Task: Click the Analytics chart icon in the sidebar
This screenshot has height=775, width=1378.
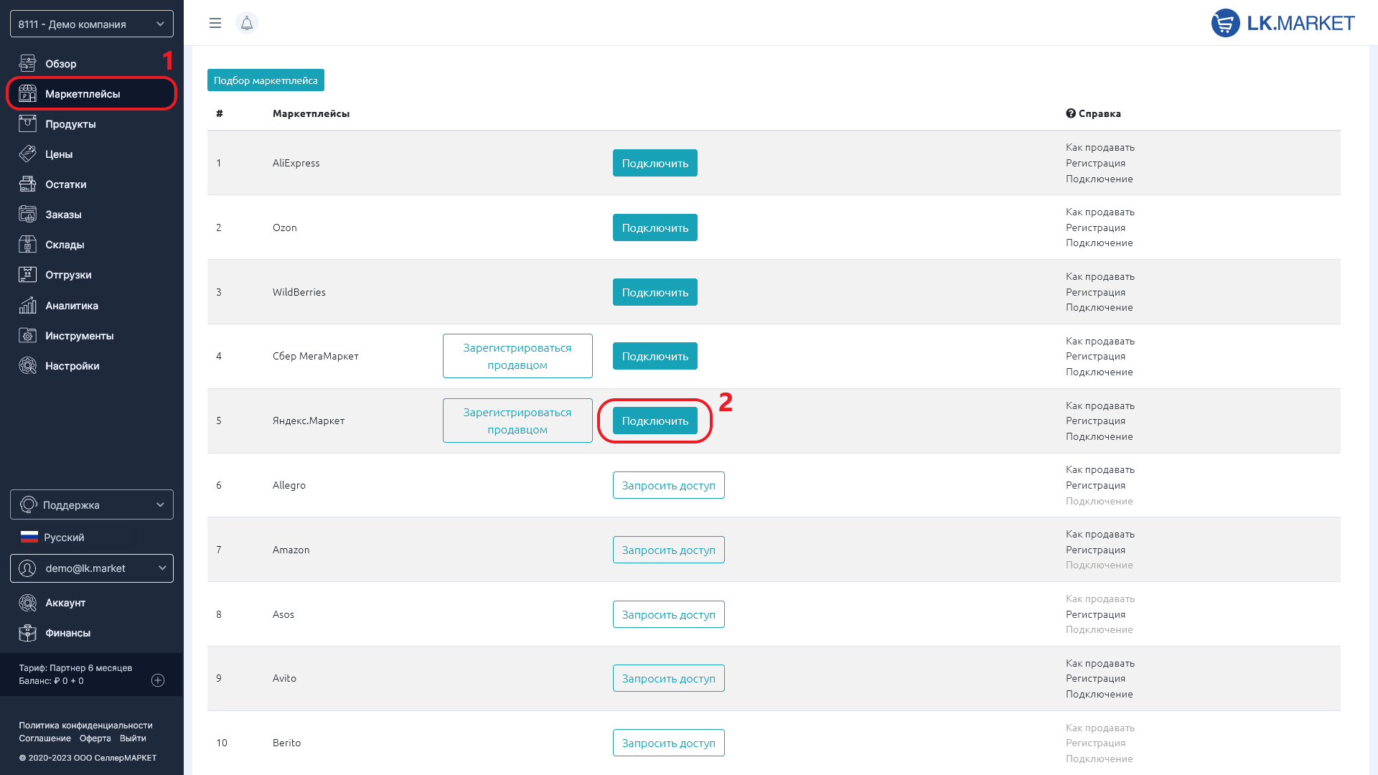Action: point(27,306)
